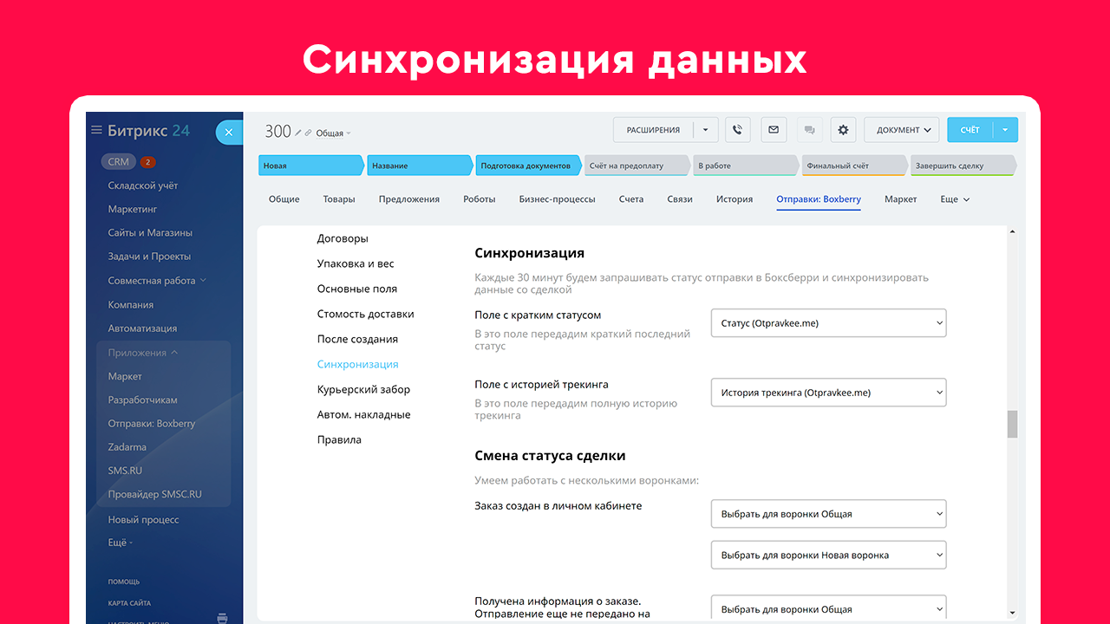Click the Счёт button
Screen dimensions: 1110x624
click(970, 130)
